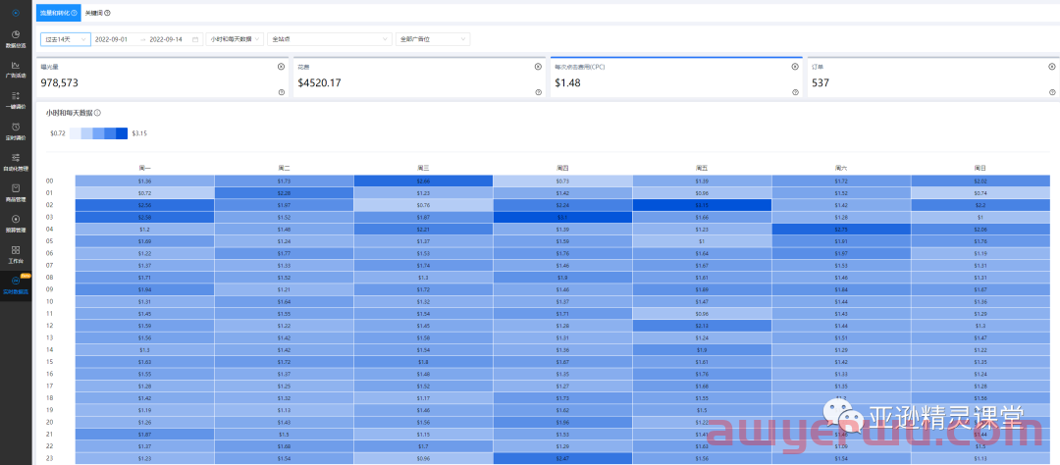Open the 过去14天 range dropdown
Viewport: 1060px width, 465px height.
[66, 39]
